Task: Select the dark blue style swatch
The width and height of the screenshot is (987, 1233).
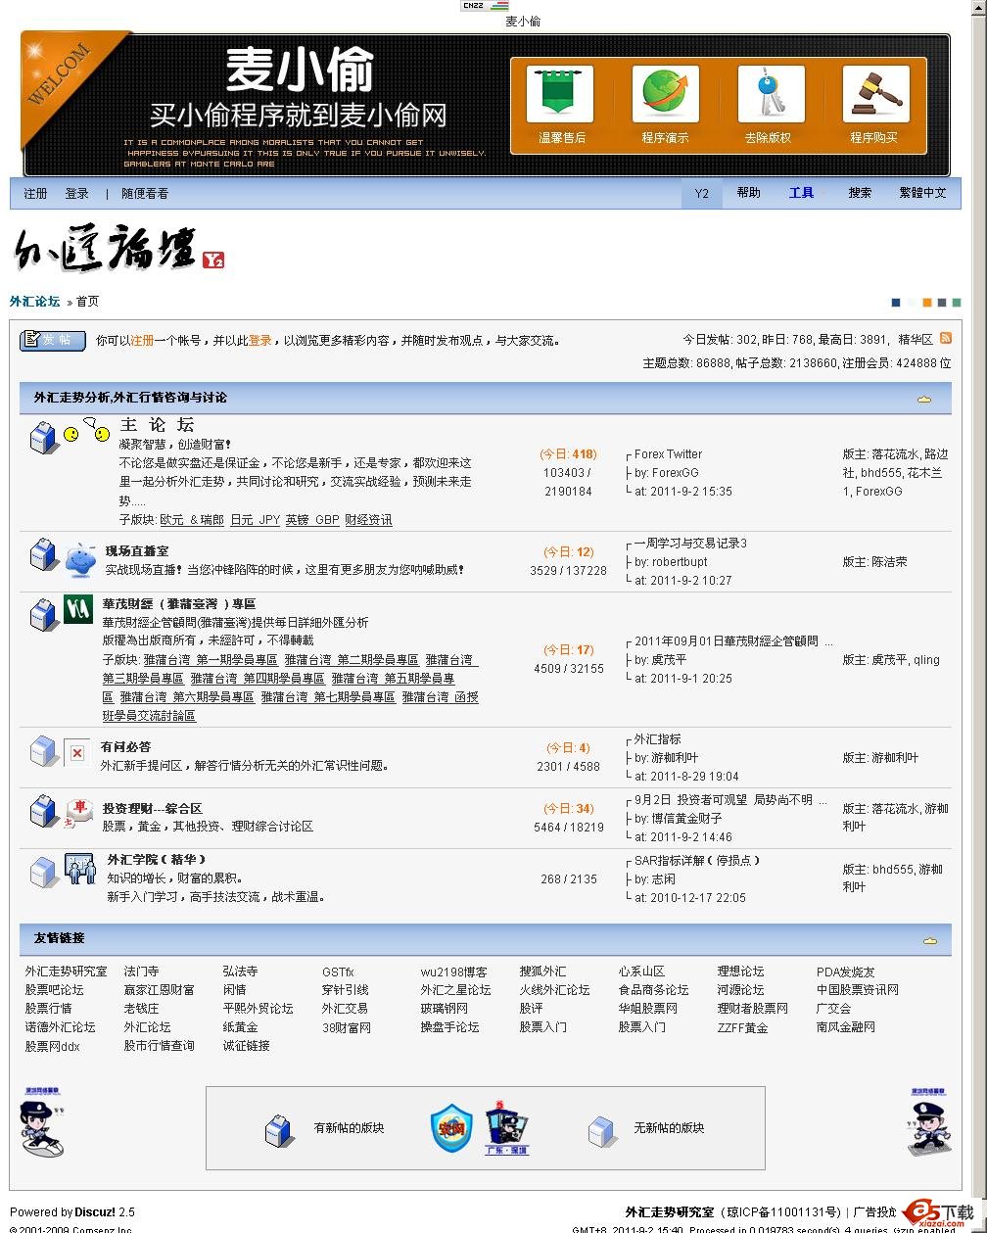Action: pos(895,303)
